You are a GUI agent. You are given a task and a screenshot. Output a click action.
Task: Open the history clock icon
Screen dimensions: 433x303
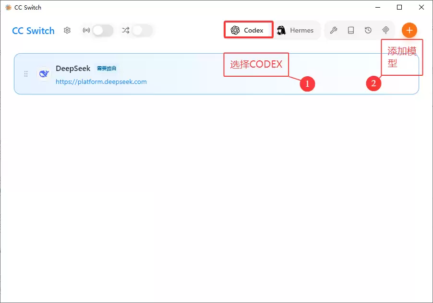(x=368, y=30)
